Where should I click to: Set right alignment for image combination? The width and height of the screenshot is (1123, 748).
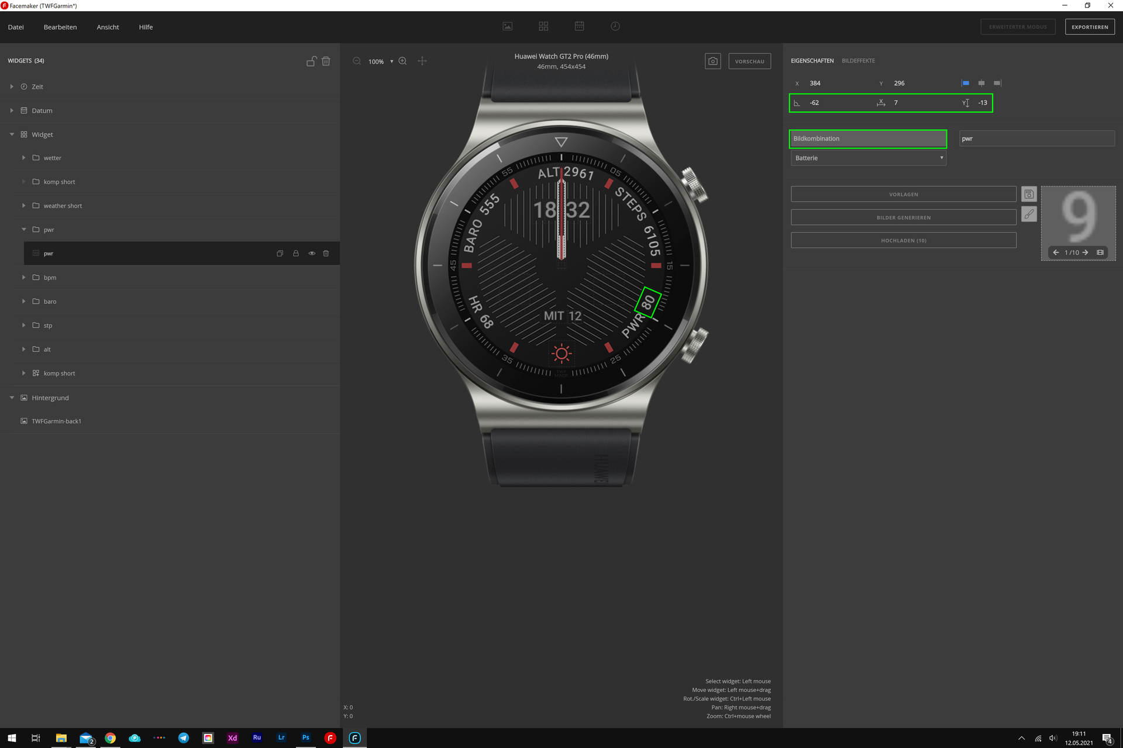coord(997,83)
